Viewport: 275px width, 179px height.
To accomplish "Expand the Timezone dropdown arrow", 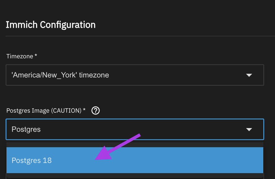I will (249, 75).
